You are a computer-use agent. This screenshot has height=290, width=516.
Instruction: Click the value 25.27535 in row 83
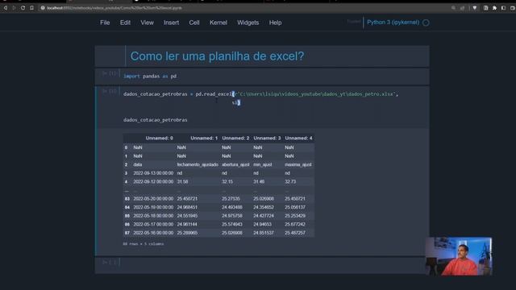tap(231, 199)
